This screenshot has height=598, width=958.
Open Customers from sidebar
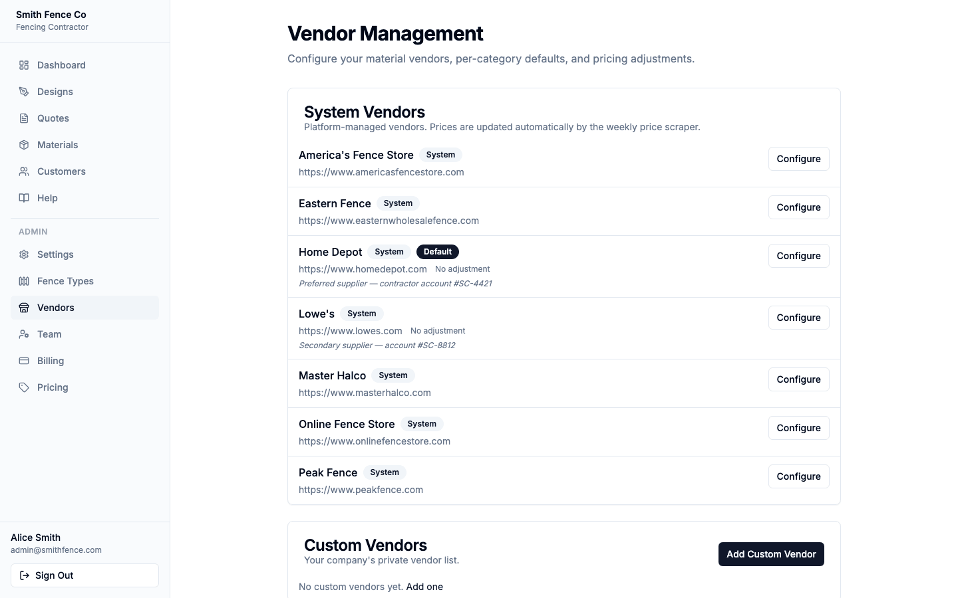pos(84,171)
